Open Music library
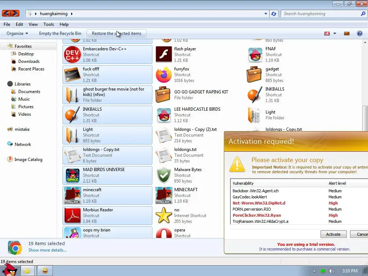Screen dimensions: 368x276 pyautogui.click(x=24, y=99)
